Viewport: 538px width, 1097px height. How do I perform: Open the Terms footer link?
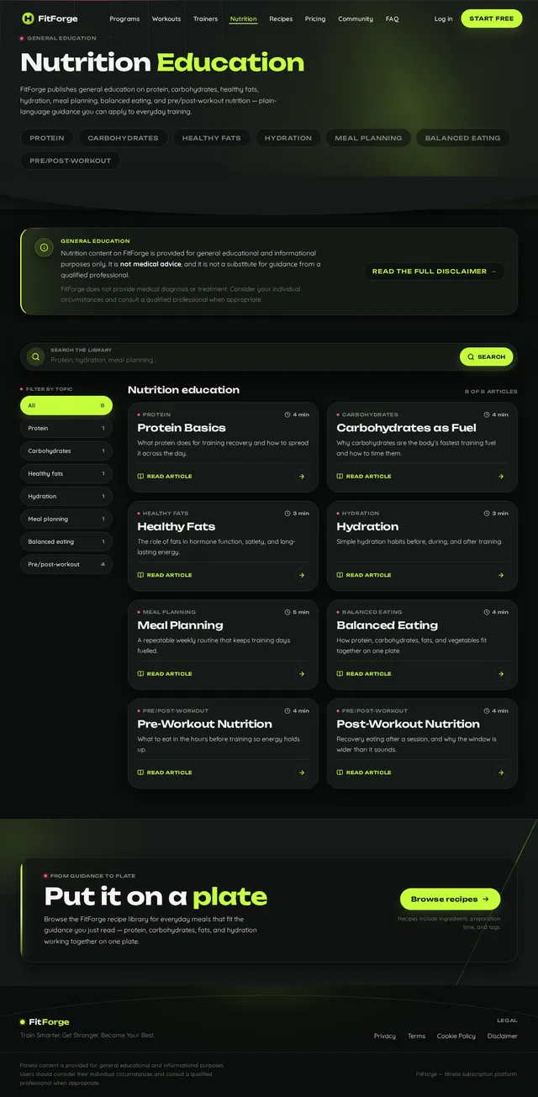tap(417, 1036)
